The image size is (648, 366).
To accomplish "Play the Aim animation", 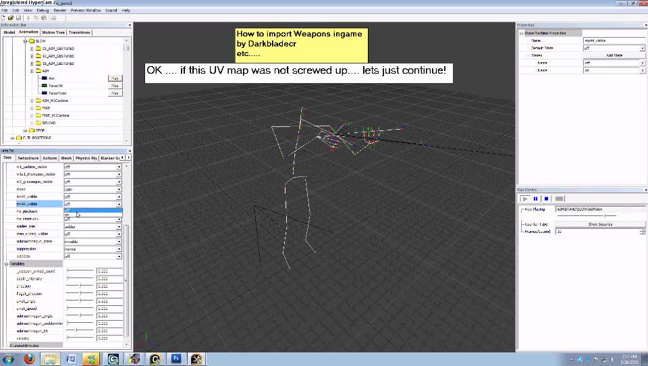I will pos(115,78).
